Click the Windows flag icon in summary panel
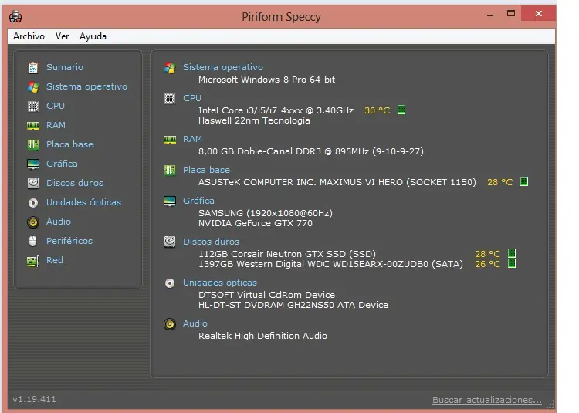This screenshot has height=413, width=579. (170, 67)
